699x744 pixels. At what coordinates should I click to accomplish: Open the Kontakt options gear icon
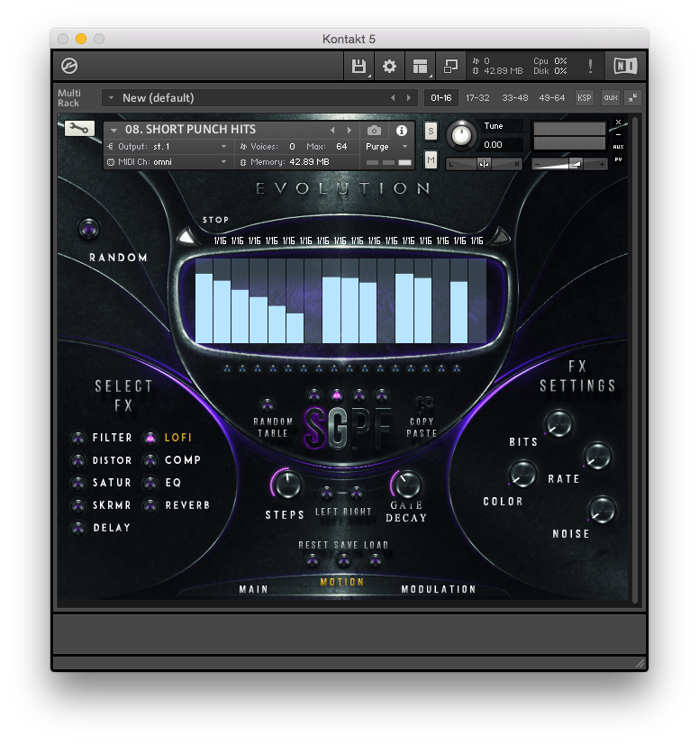[389, 66]
